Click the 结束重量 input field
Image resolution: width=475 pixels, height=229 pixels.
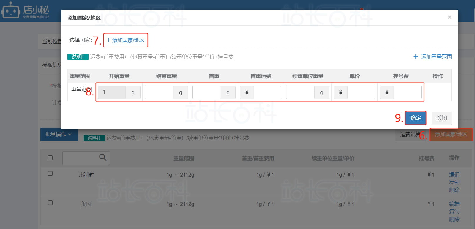coord(159,93)
